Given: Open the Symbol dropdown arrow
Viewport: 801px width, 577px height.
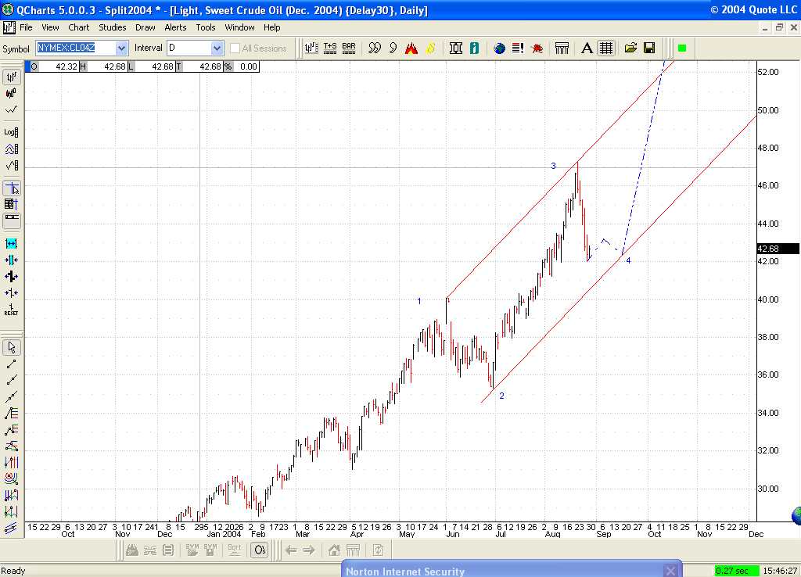Looking at the screenshot, I should click(121, 48).
